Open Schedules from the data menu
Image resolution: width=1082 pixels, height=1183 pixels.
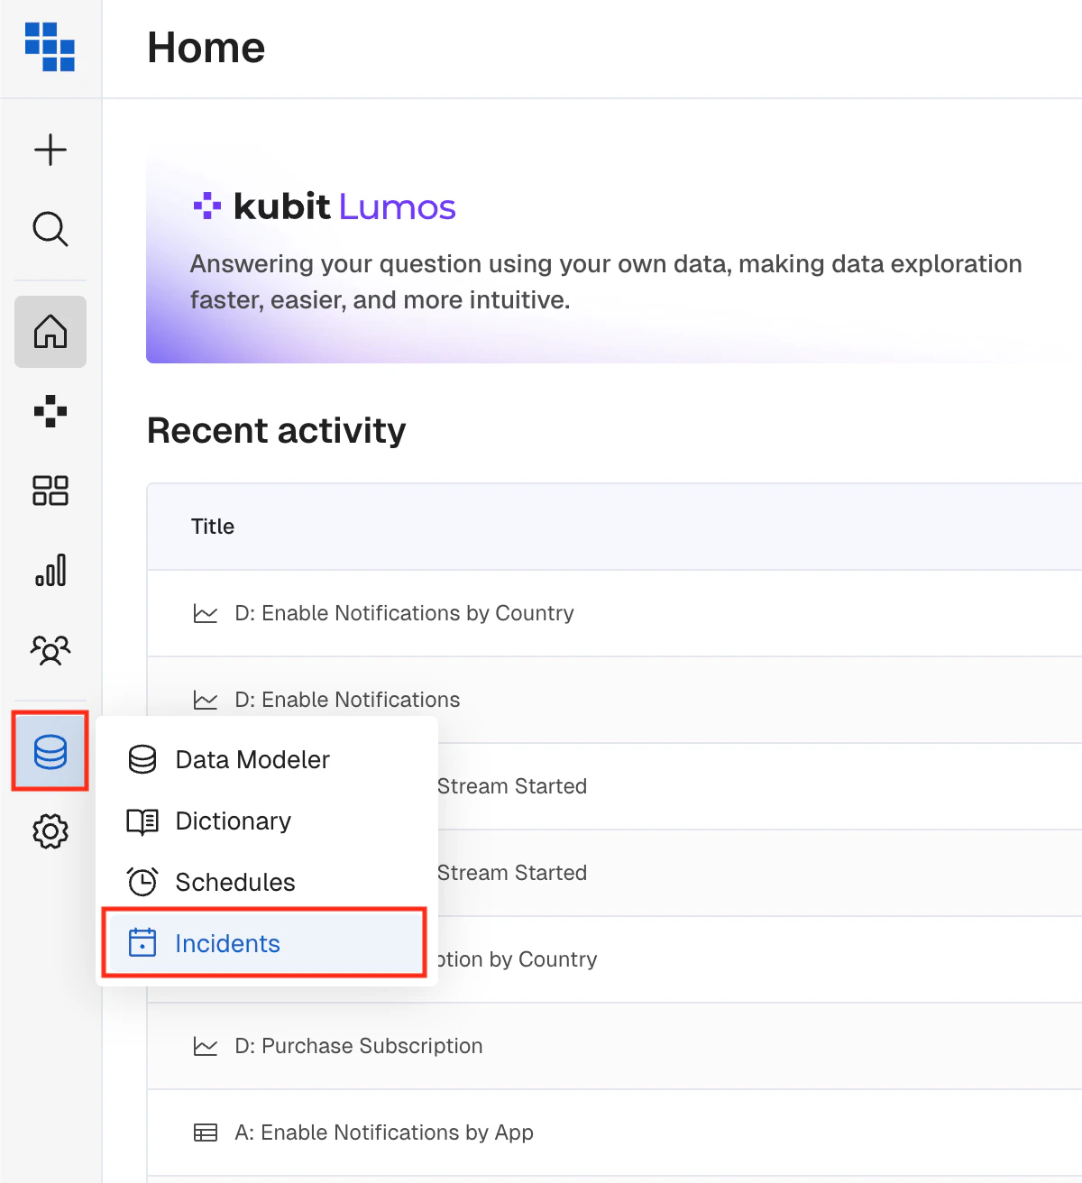[234, 883]
